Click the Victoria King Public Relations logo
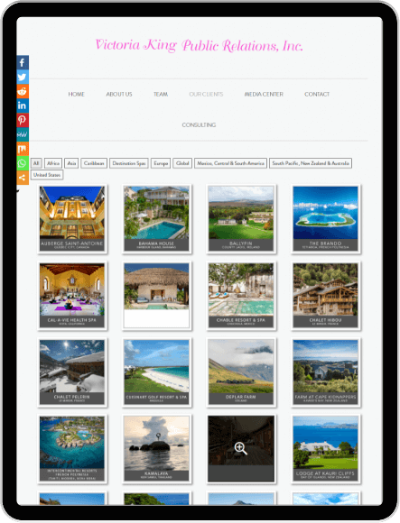This screenshot has width=400, height=523. [199, 45]
